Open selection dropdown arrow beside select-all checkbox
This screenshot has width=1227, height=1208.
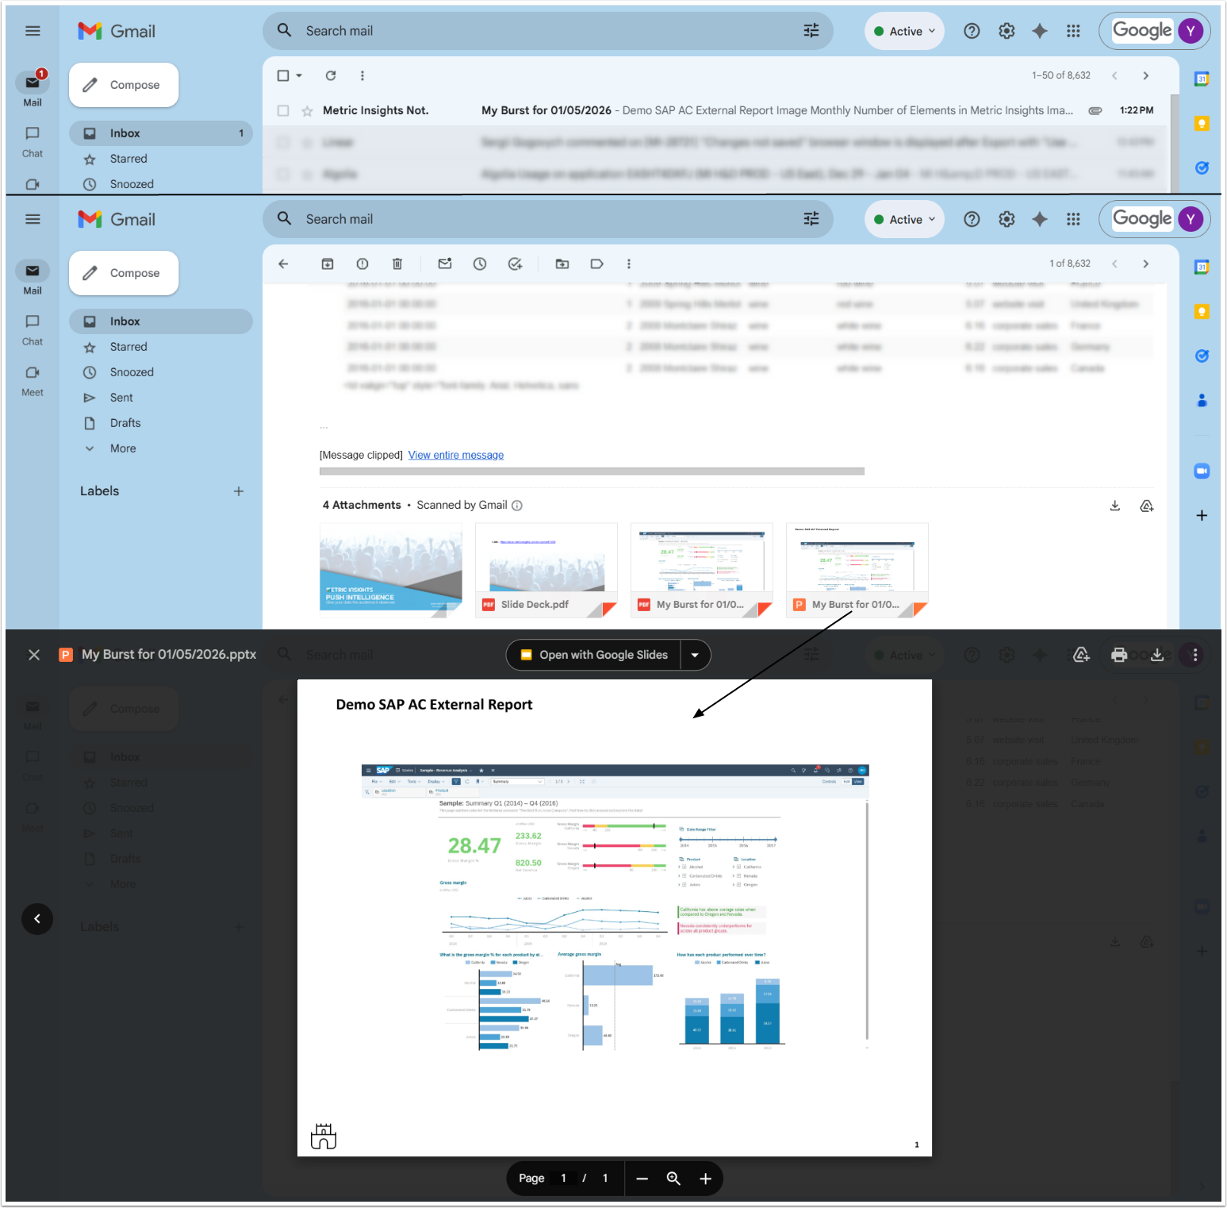299,75
